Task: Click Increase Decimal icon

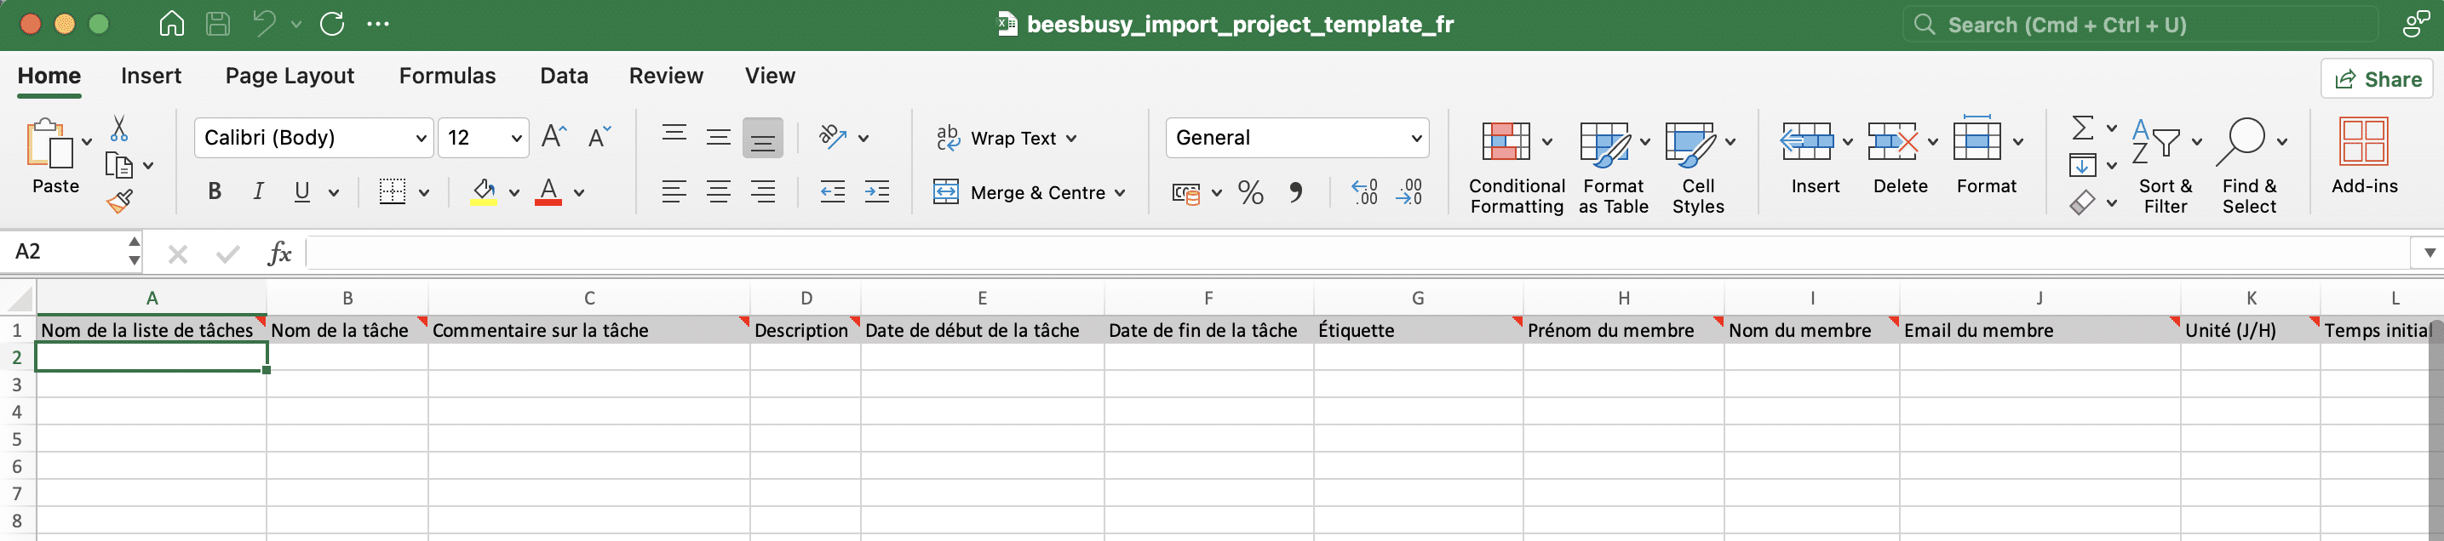Action: pos(1364,192)
